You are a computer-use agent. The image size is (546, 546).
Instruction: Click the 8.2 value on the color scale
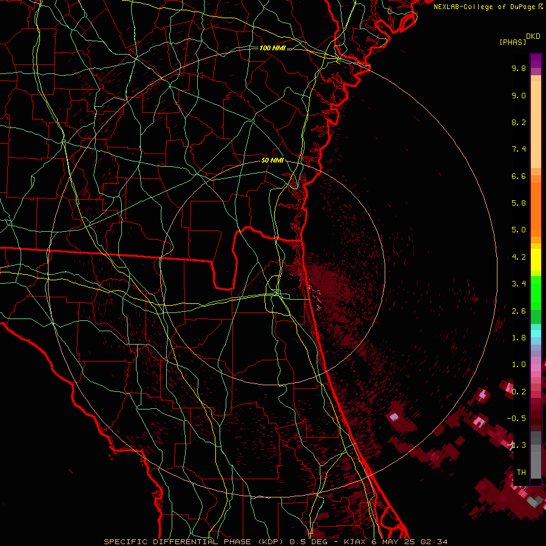pyautogui.click(x=519, y=122)
